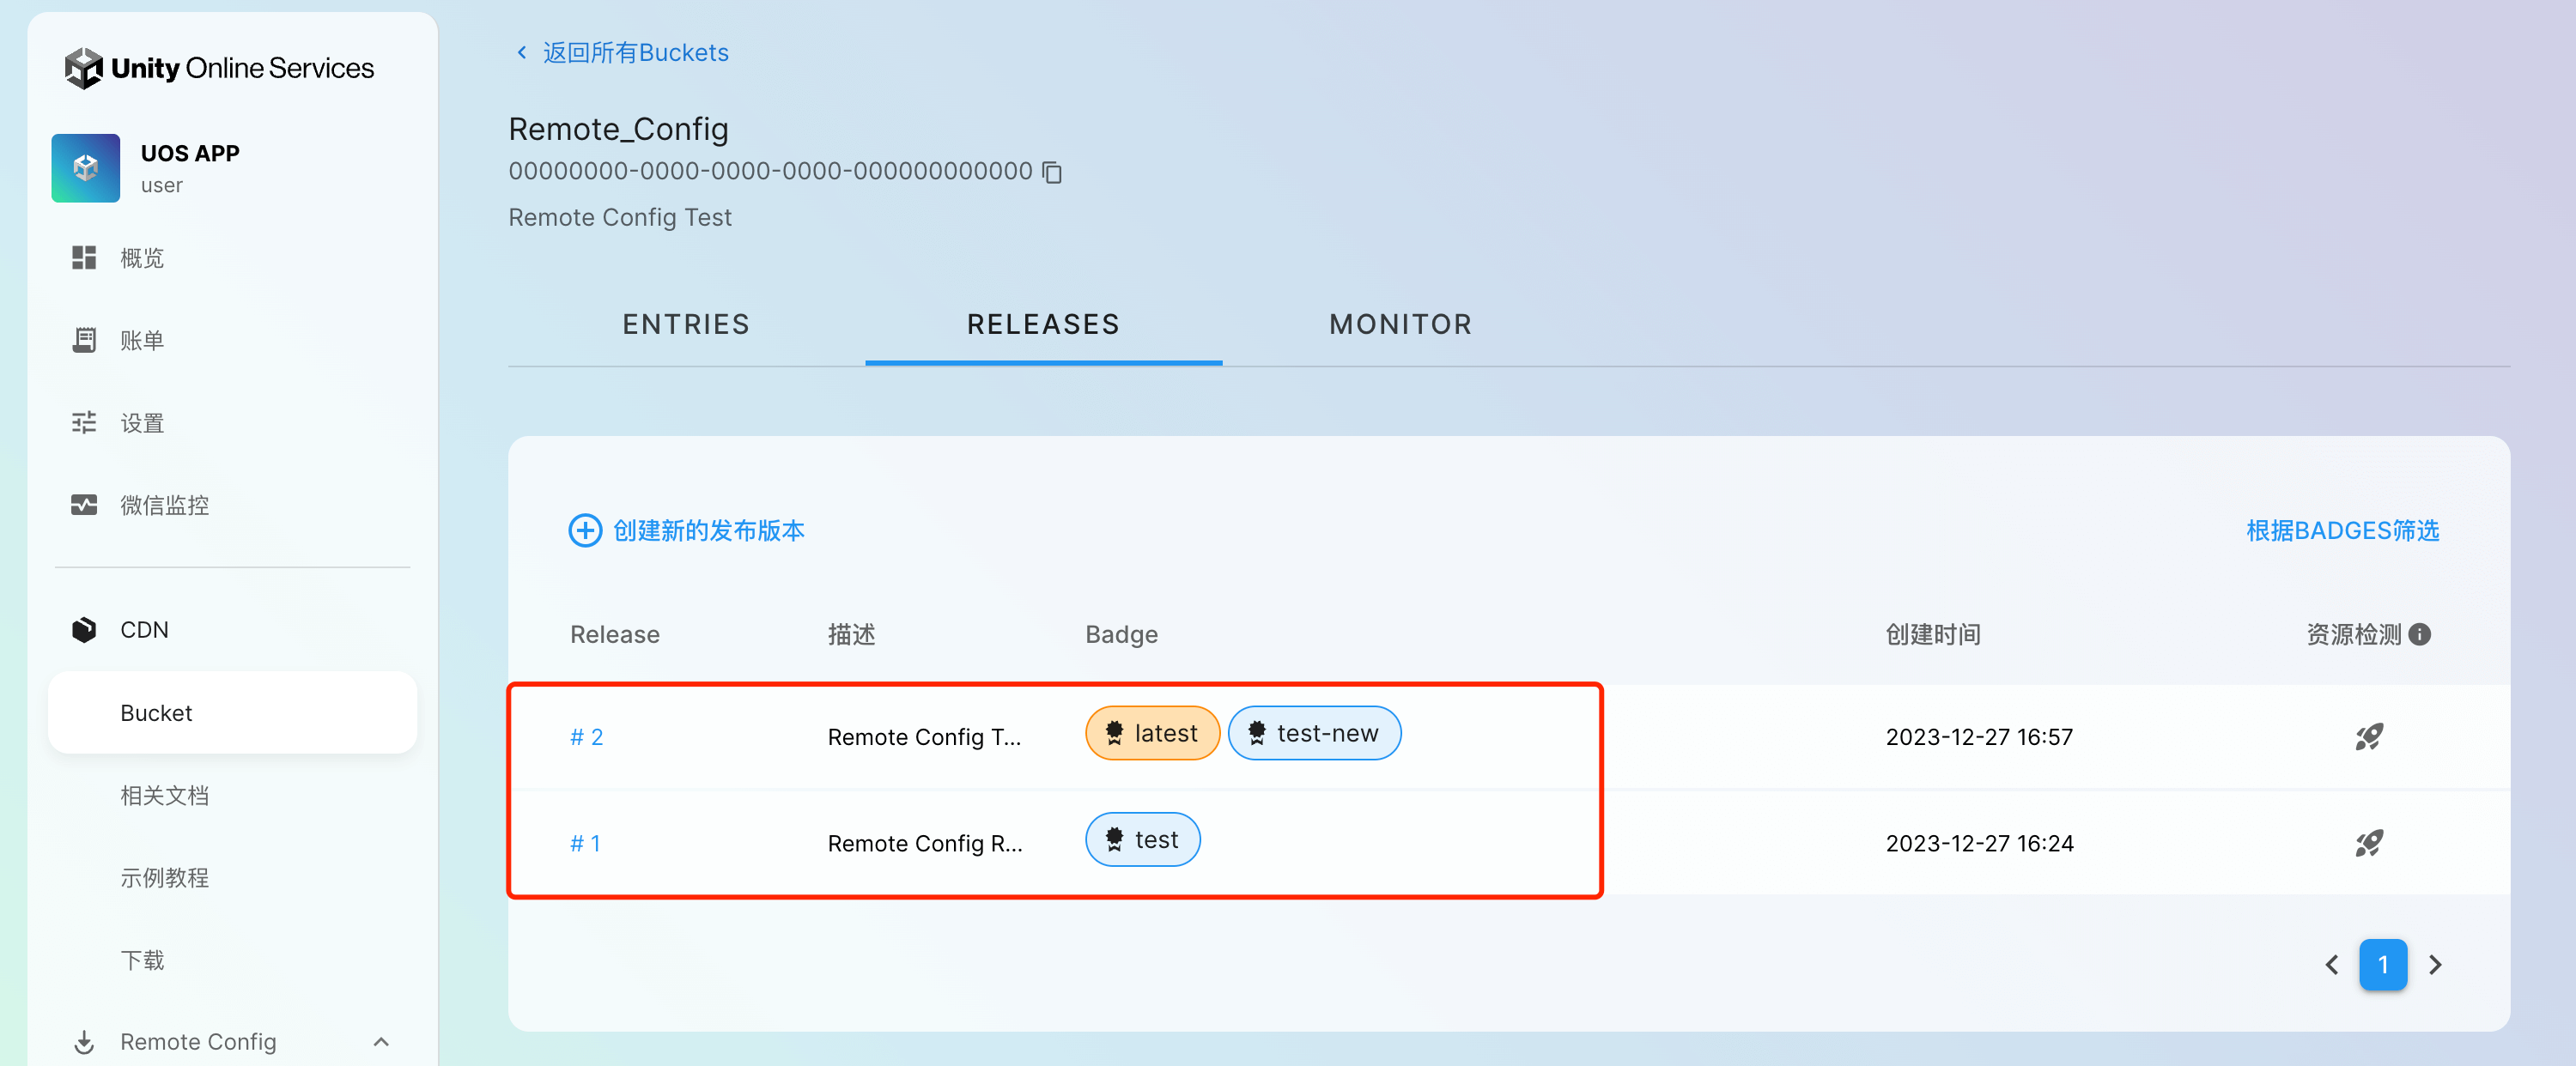Screen dimensions: 2576x1066
Task: Select the CDN service in sidebar
Action: pyautogui.click(x=145, y=629)
